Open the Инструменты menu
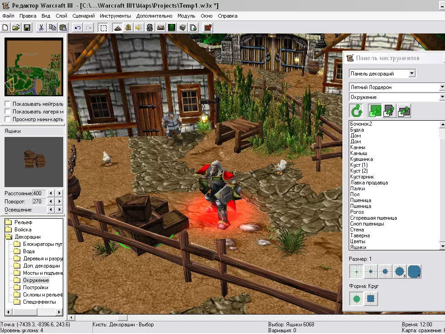 tap(115, 16)
